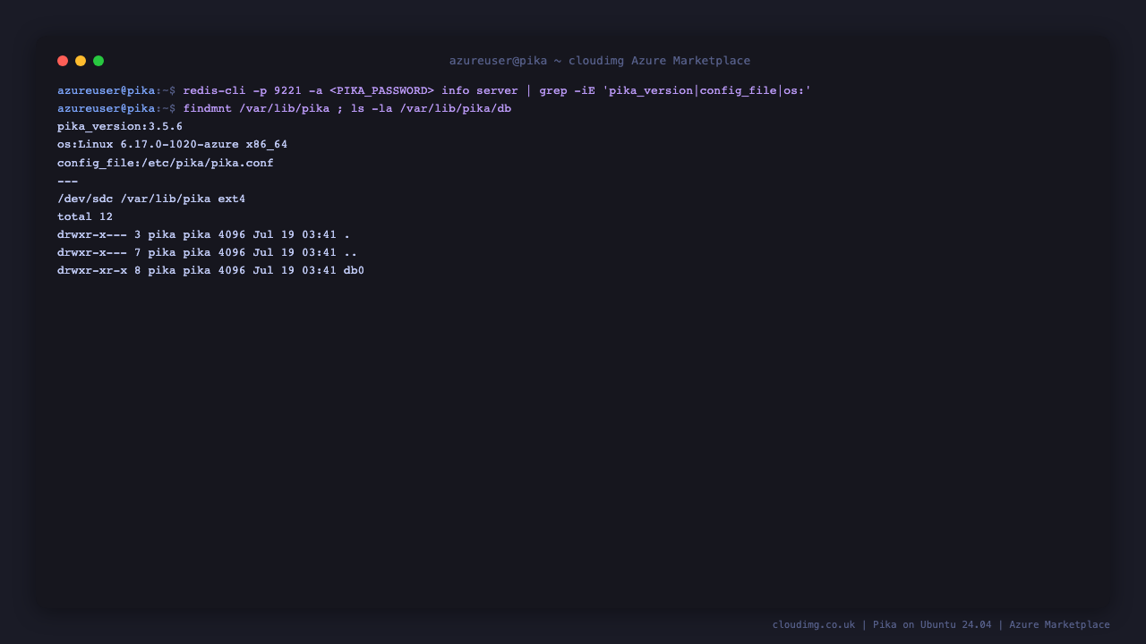Image resolution: width=1146 pixels, height=644 pixels.
Task: Click the cloudimg.co.uk footer text
Action: (814, 624)
